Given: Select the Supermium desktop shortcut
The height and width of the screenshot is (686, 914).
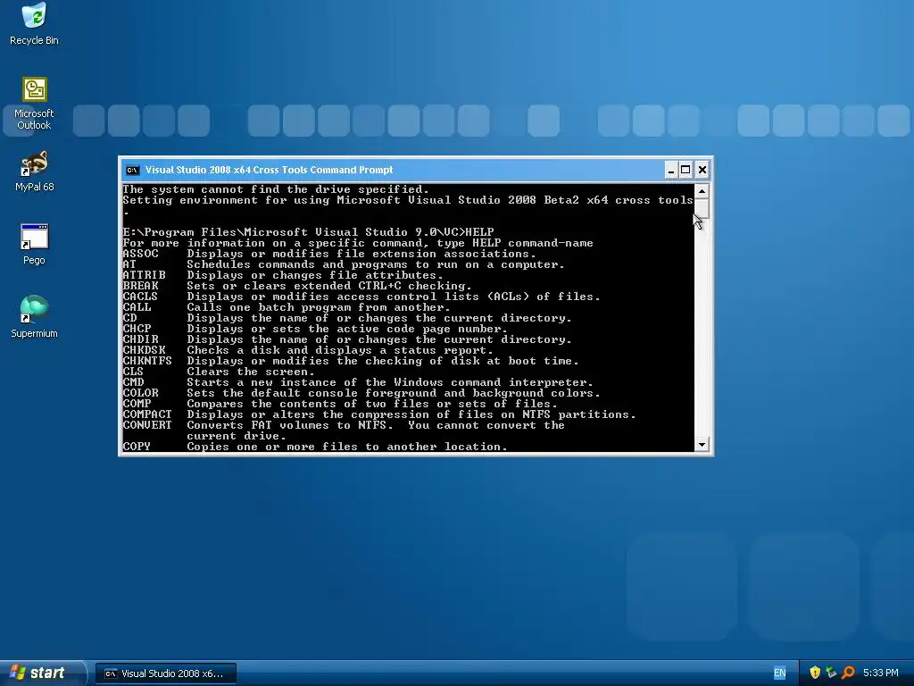Looking at the screenshot, I should [34, 317].
